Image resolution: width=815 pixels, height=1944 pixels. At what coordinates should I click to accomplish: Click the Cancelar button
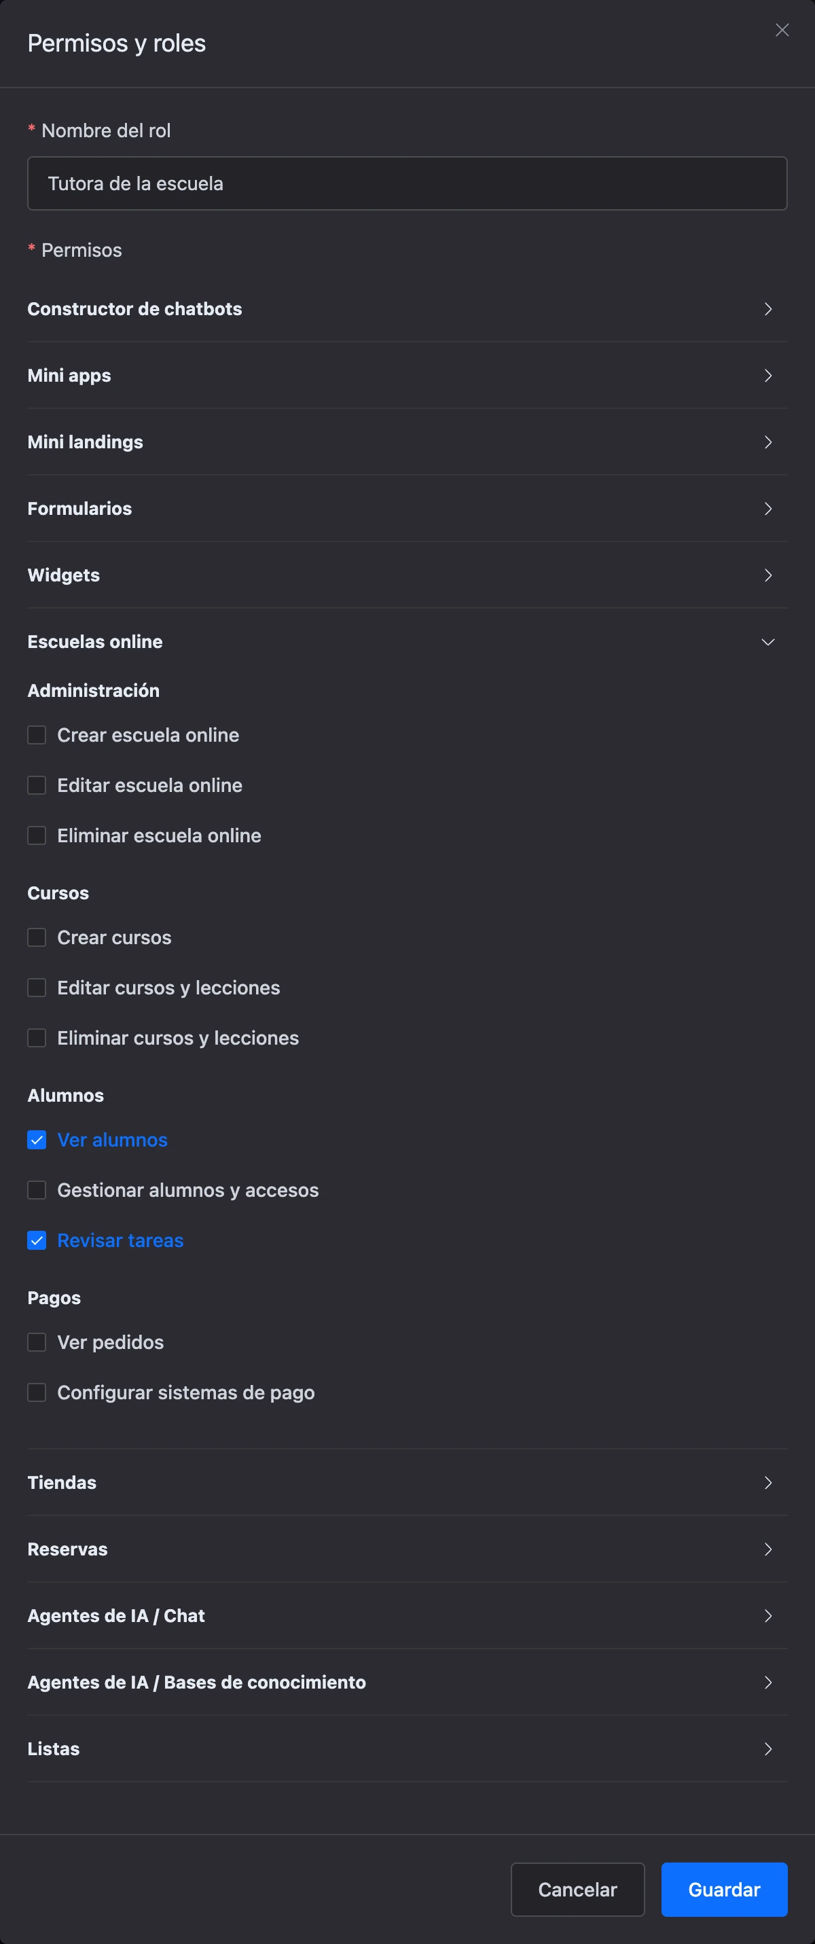click(x=577, y=1889)
